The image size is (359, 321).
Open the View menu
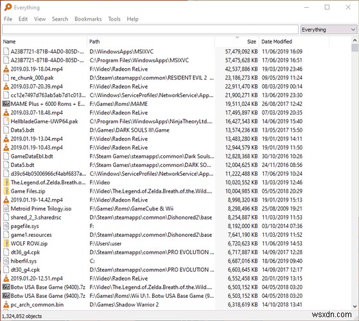click(x=40, y=19)
